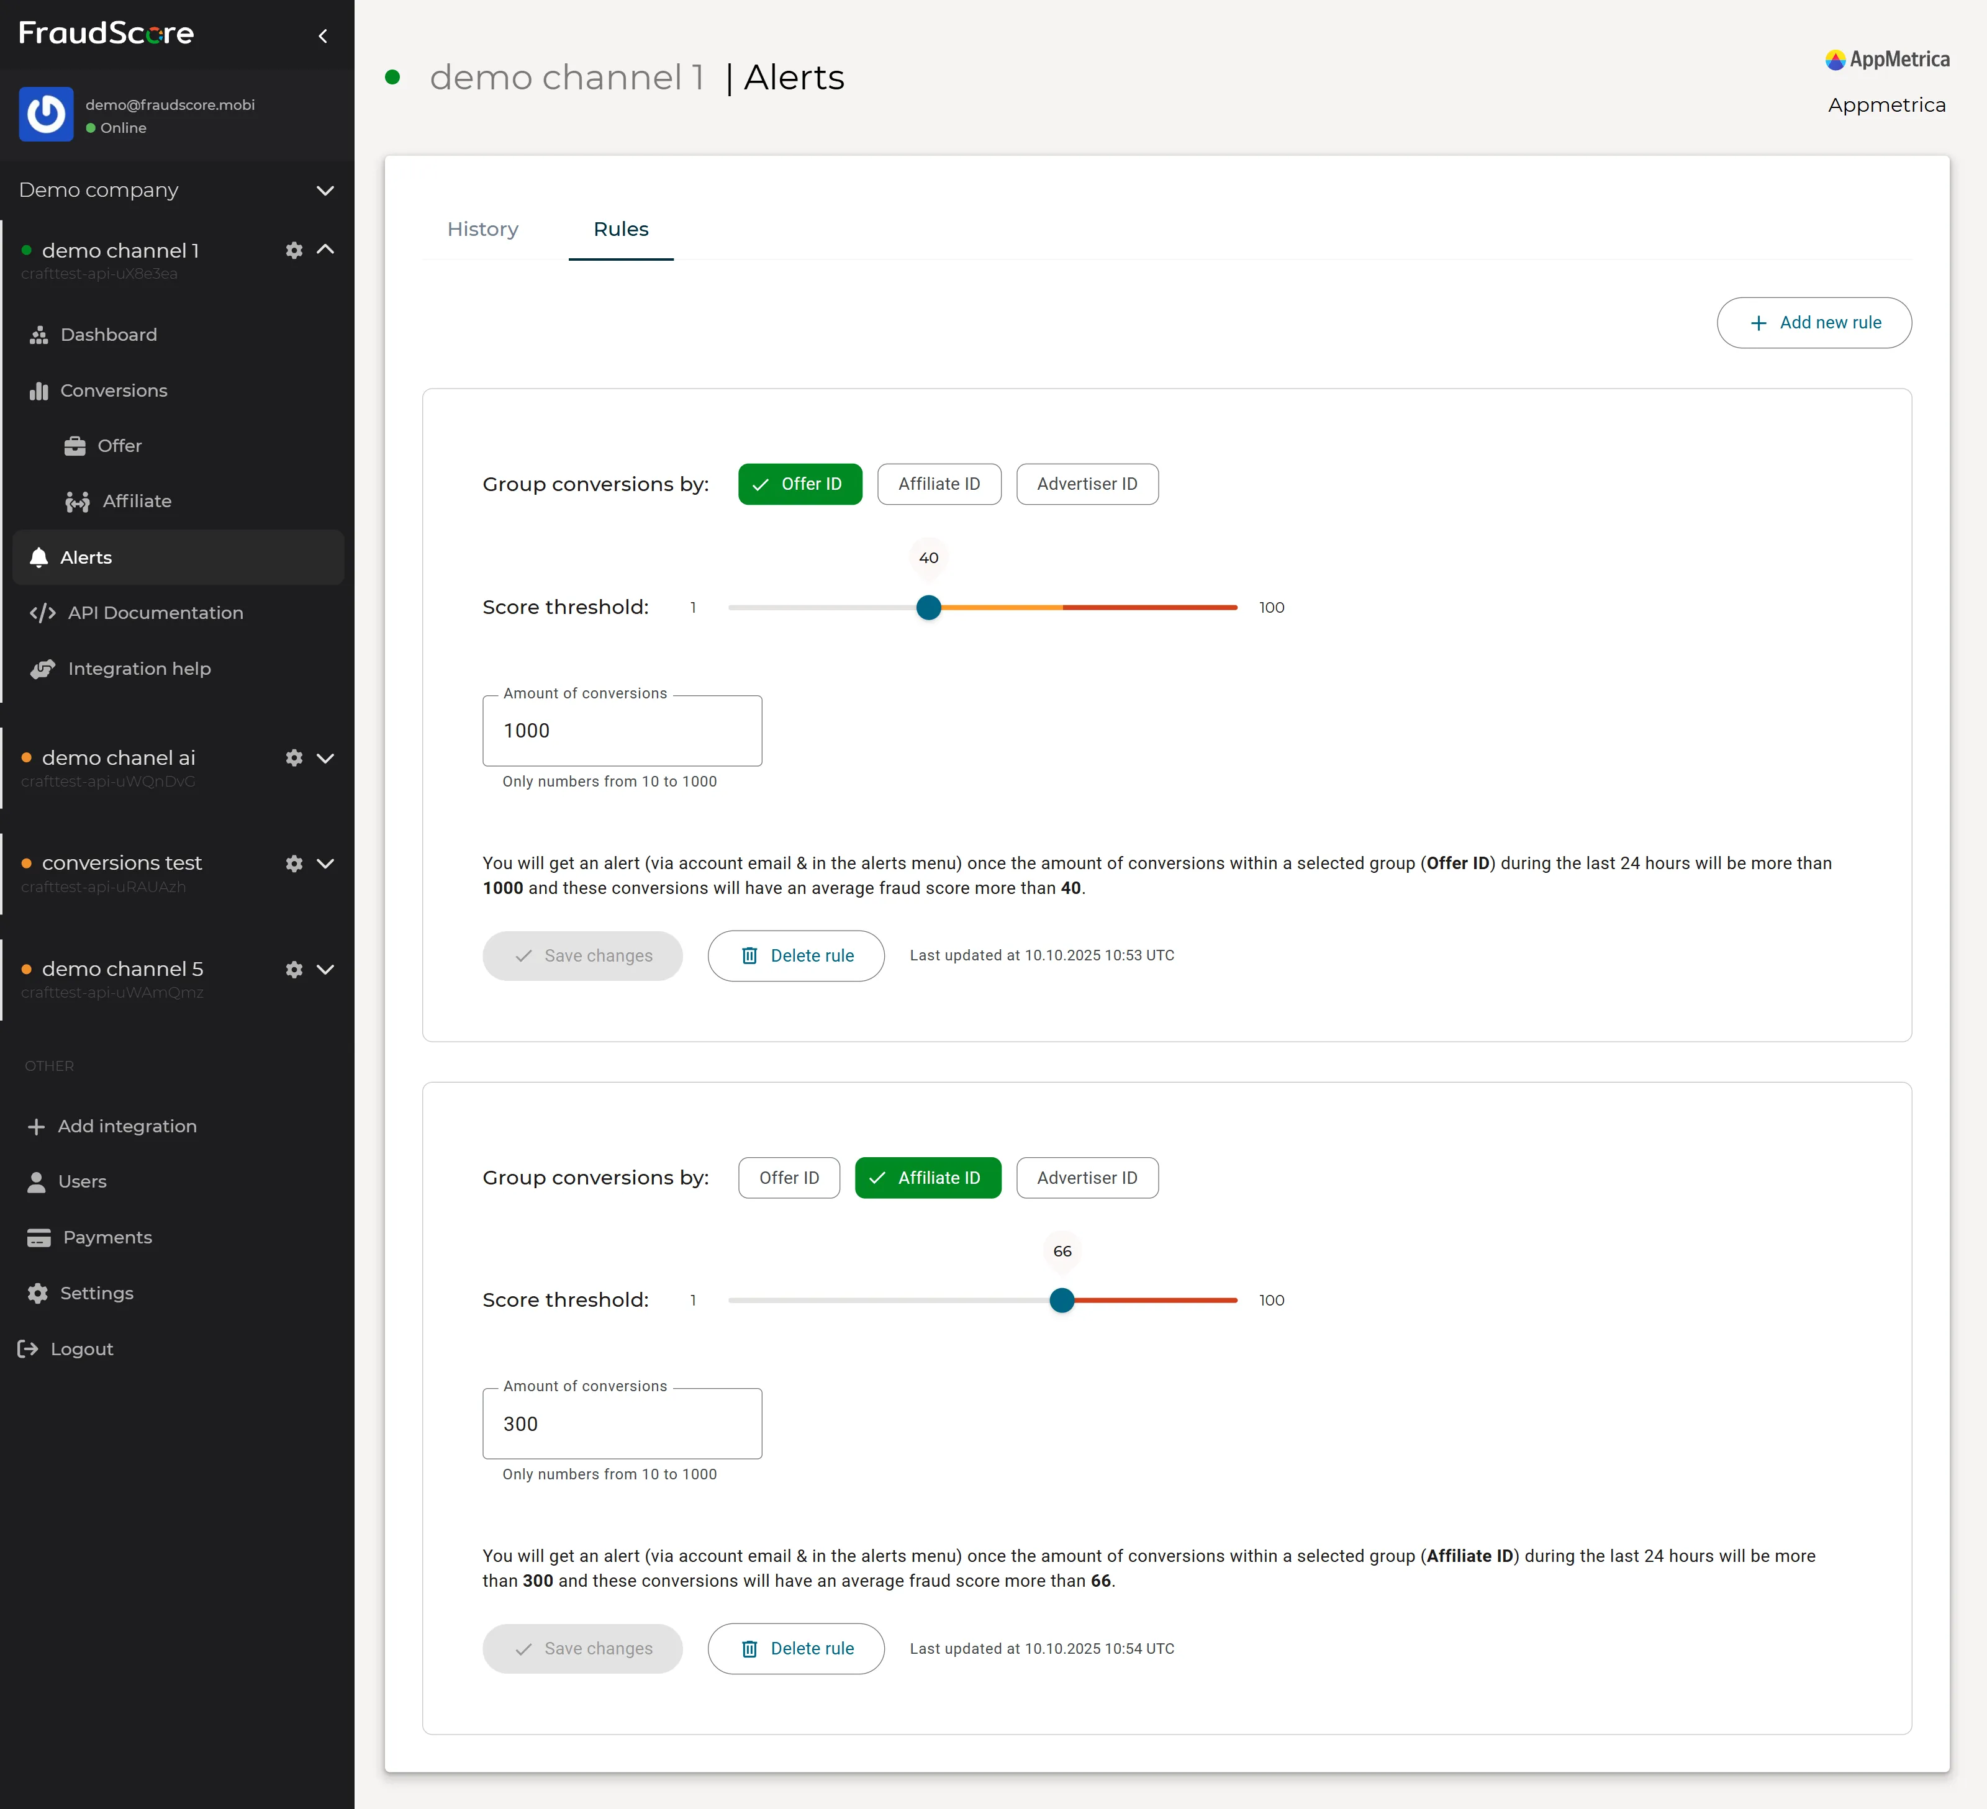The width and height of the screenshot is (1987, 1809).
Task: Collapse the sidebar with the arrow icon
Action: (322, 37)
